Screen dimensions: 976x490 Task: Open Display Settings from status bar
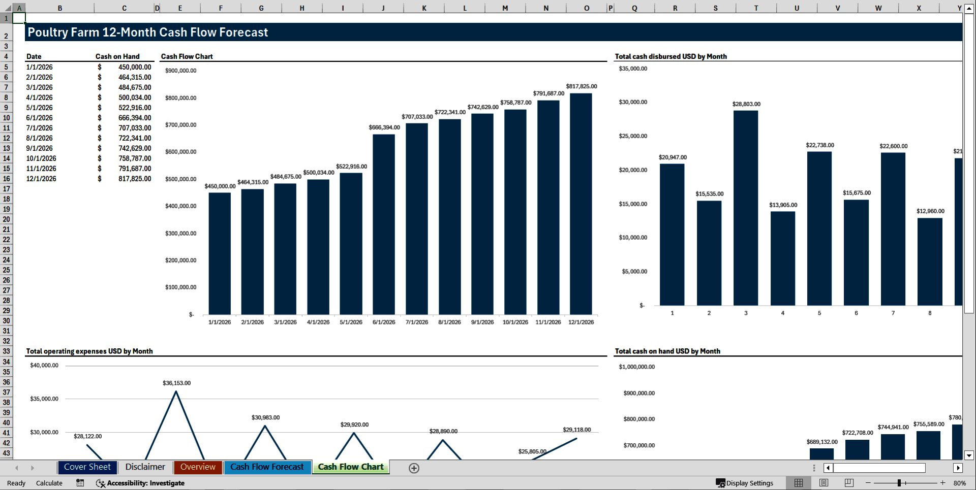[x=745, y=483]
